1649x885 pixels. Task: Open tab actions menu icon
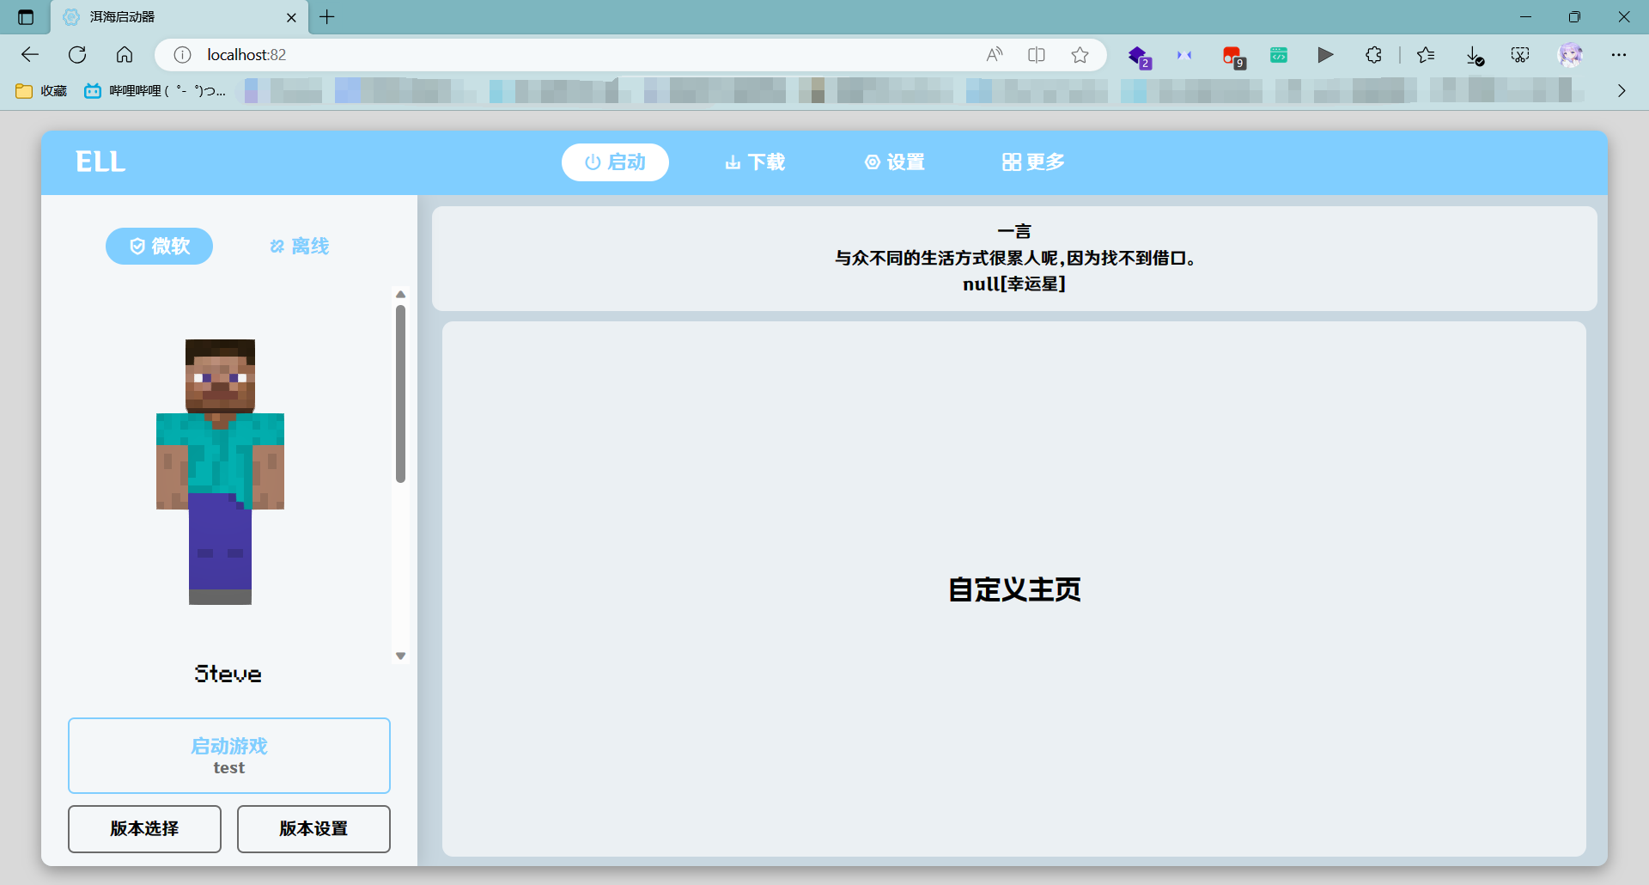26,17
